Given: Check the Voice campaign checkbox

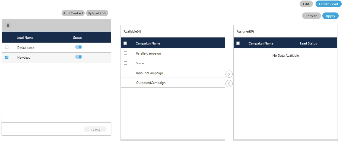Looking at the screenshot, I should pos(126,63).
